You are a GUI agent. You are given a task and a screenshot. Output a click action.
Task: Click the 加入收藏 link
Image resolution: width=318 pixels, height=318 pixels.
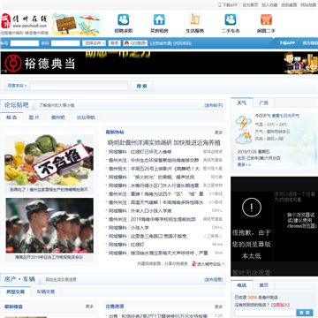coord(269,5)
